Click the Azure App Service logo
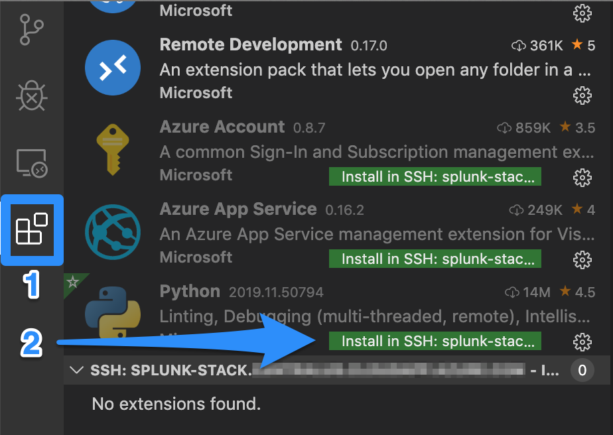Viewport: 613px width, 435px height. coord(113,231)
